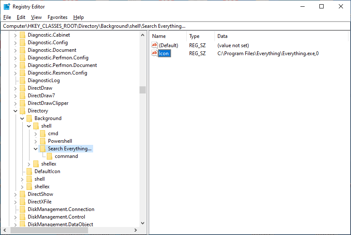Click the folder icon of the Background key
Viewport: 351px width, 235px height.
click(29, 118)
